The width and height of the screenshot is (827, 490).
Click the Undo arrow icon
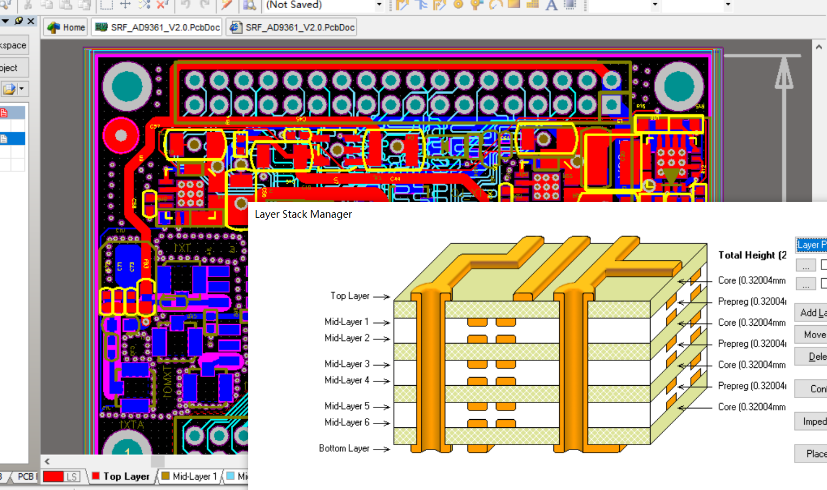[186, 4]
